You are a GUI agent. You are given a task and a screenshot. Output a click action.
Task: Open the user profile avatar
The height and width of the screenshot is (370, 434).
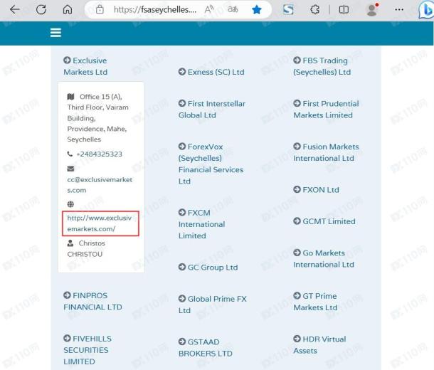371,10
